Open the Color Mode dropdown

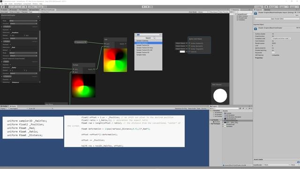[203, 12]
